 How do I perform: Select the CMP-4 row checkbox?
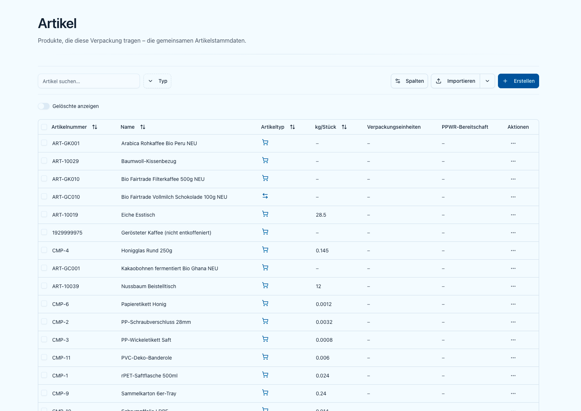pos(44,250)
